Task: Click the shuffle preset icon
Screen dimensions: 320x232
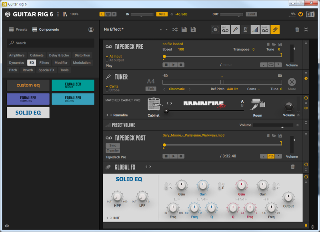Action: click(x=175, y=30)
